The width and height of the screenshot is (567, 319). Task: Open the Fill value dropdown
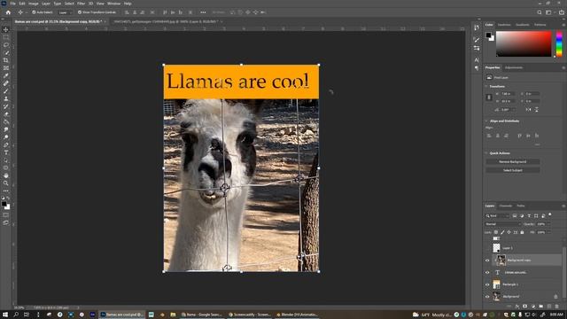click(549, 232)
